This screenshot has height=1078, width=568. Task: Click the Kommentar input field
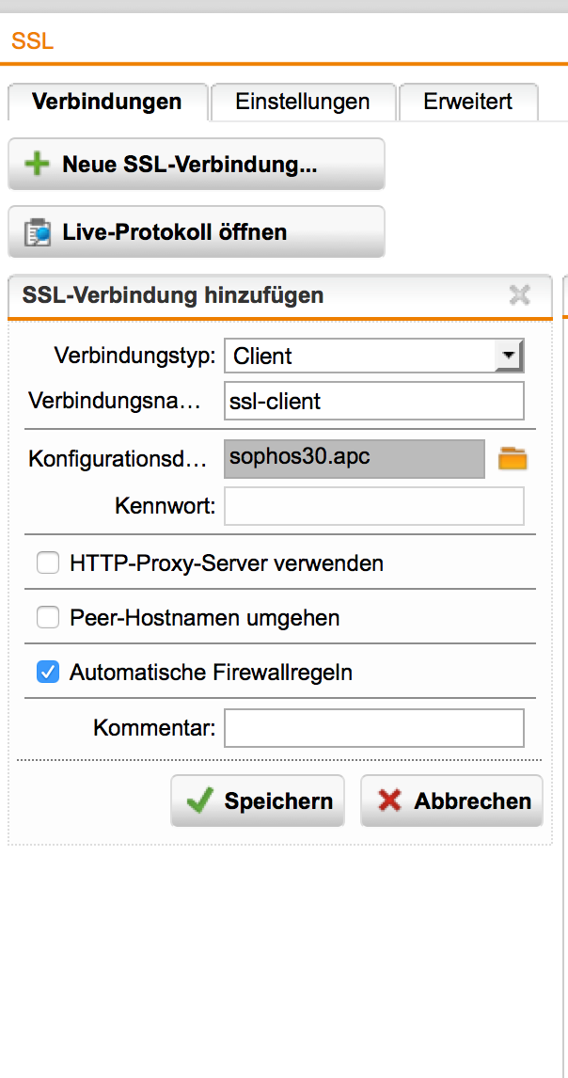pos(373,727)
